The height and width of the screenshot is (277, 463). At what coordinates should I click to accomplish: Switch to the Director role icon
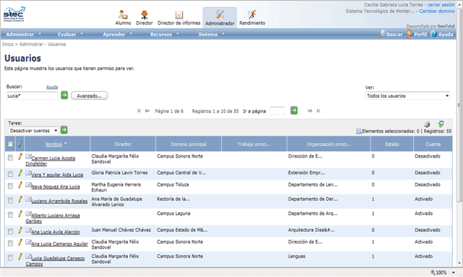(144, 14)
